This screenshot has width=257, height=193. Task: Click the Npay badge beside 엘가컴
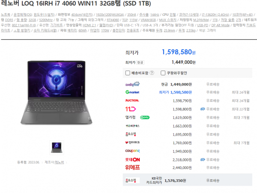click(x=145, y=117)
